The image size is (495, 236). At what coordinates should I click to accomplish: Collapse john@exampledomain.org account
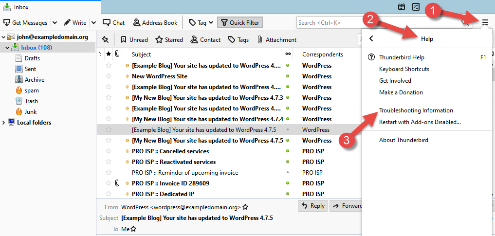click(x=3, y=37)
